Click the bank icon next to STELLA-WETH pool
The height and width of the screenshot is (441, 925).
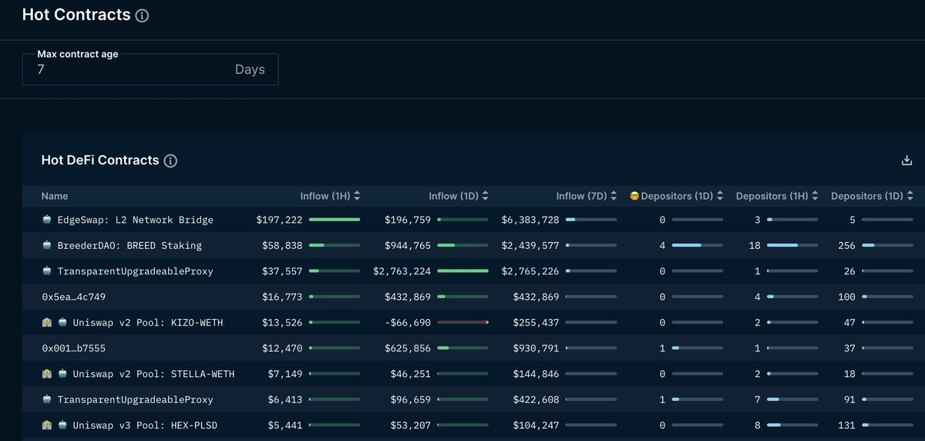[47, 374]
